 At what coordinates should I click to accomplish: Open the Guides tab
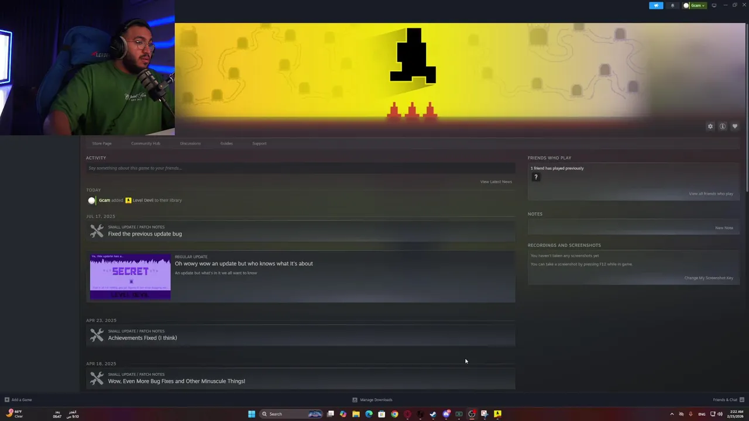click(226, 143)
